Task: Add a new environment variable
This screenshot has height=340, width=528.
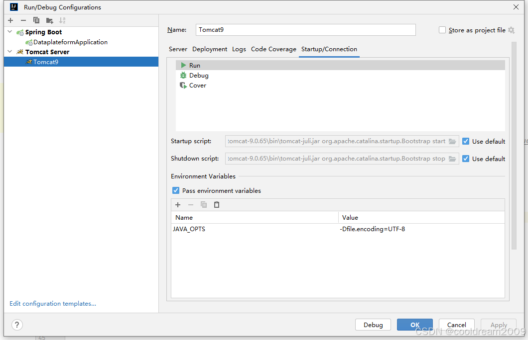Action: [178, 205]
